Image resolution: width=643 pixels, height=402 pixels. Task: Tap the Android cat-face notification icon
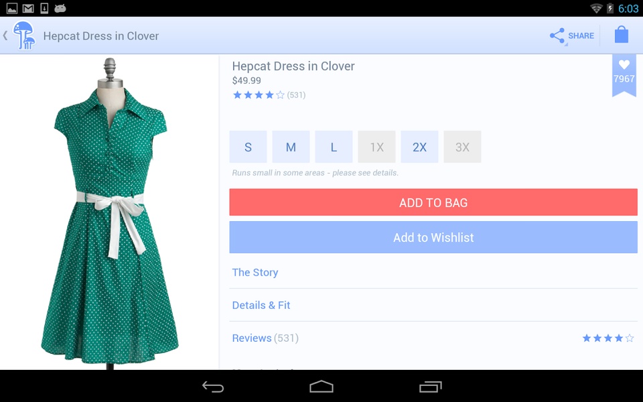click(60, 8)
